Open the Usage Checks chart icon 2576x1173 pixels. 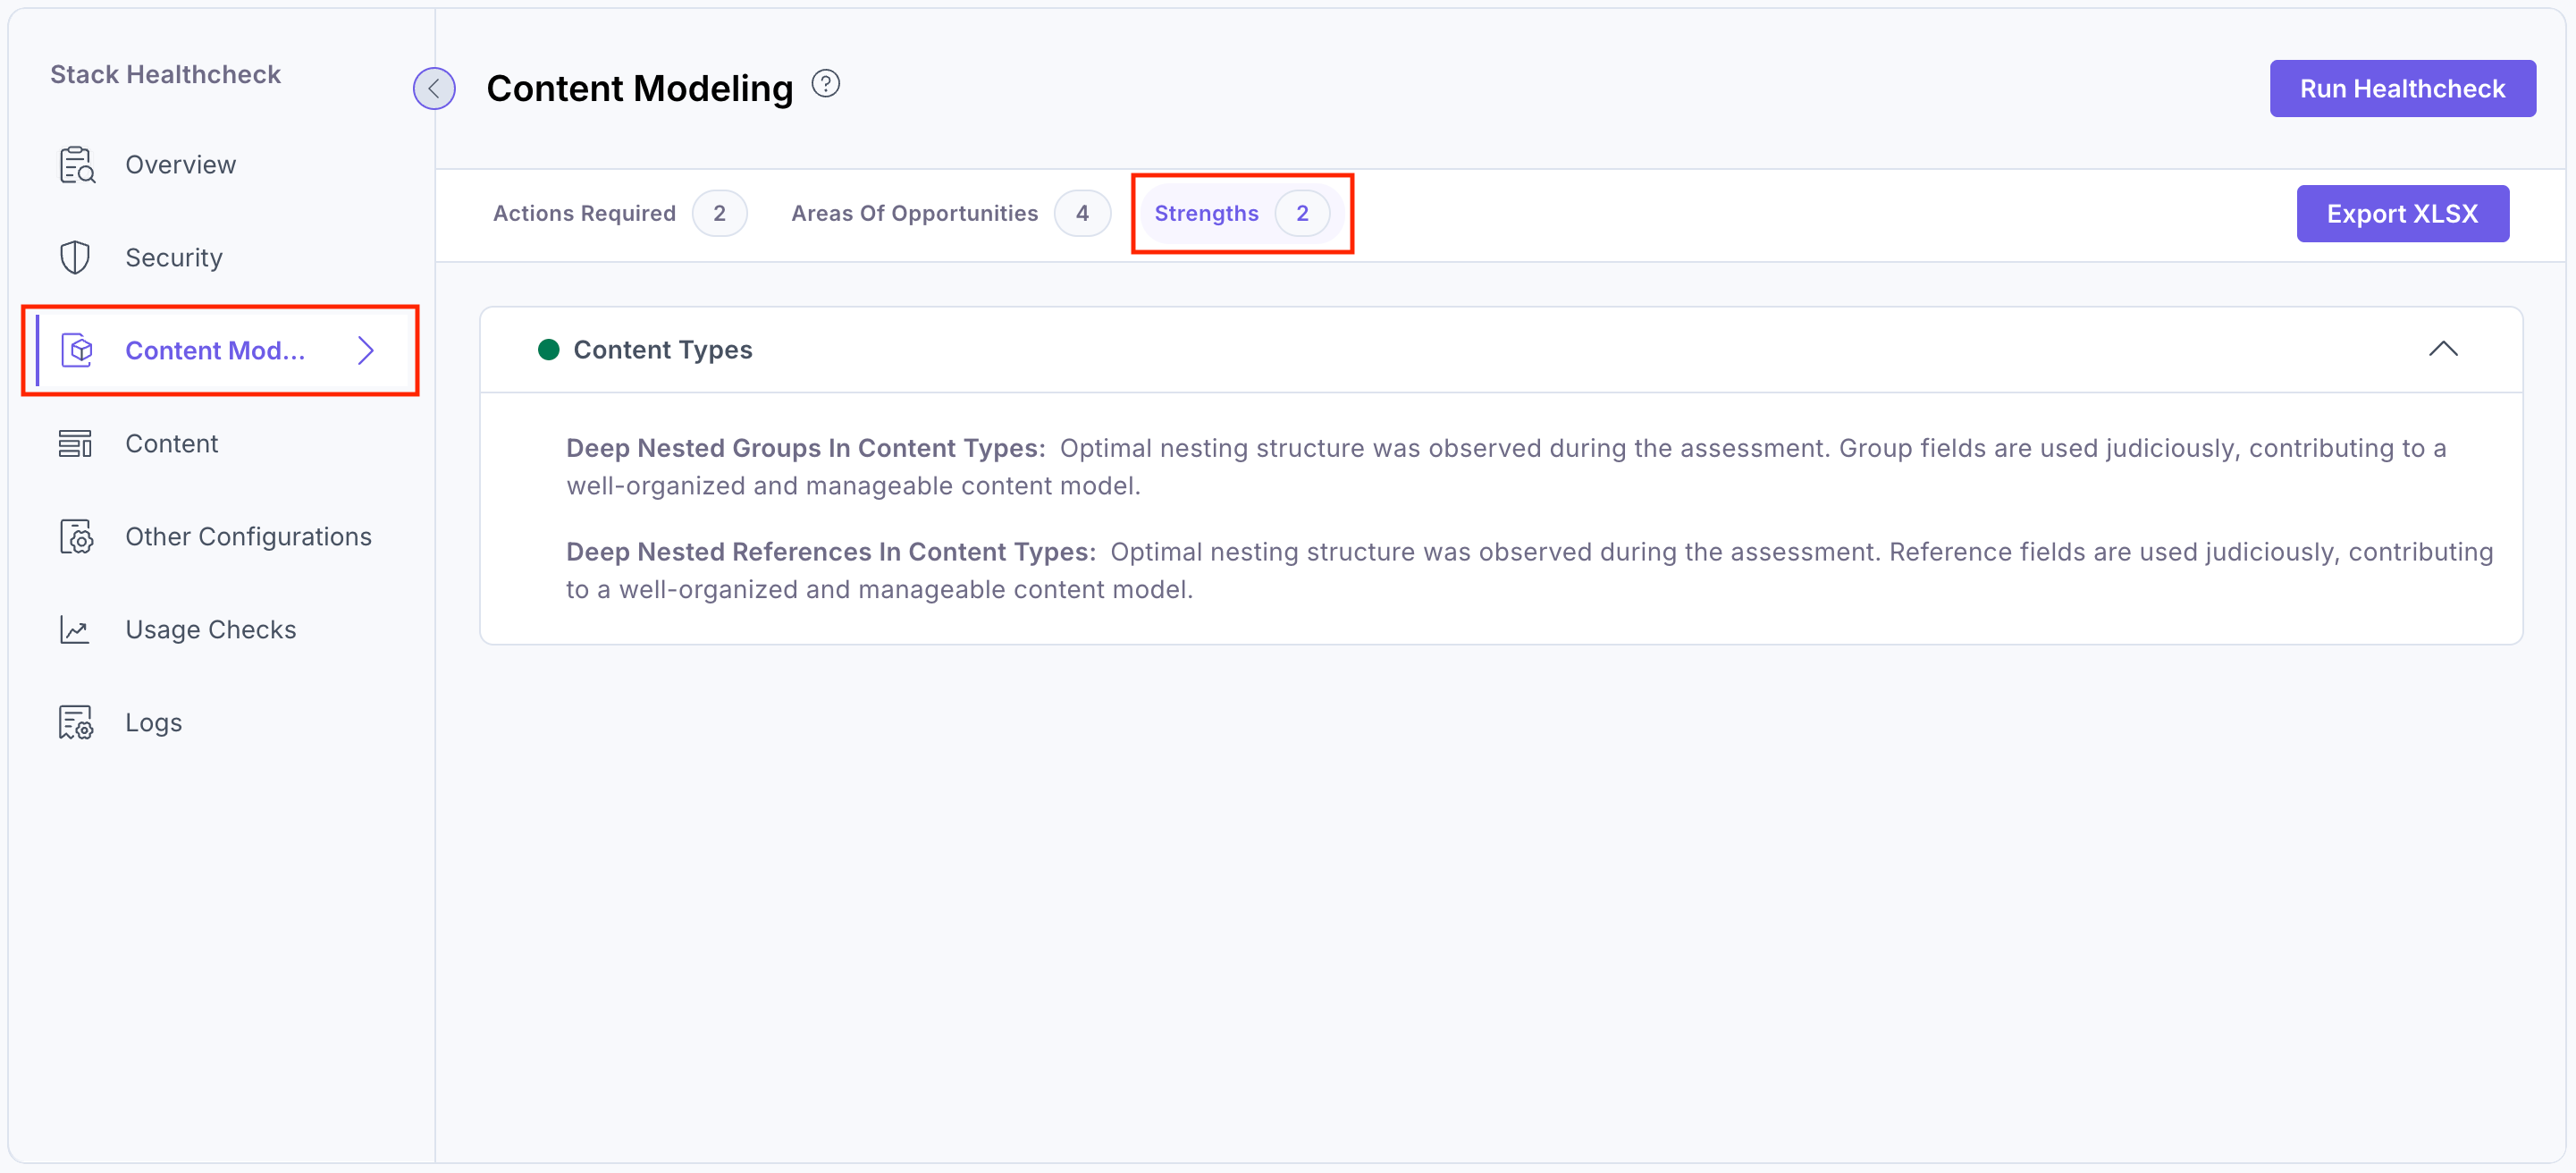tap(76, 629)
